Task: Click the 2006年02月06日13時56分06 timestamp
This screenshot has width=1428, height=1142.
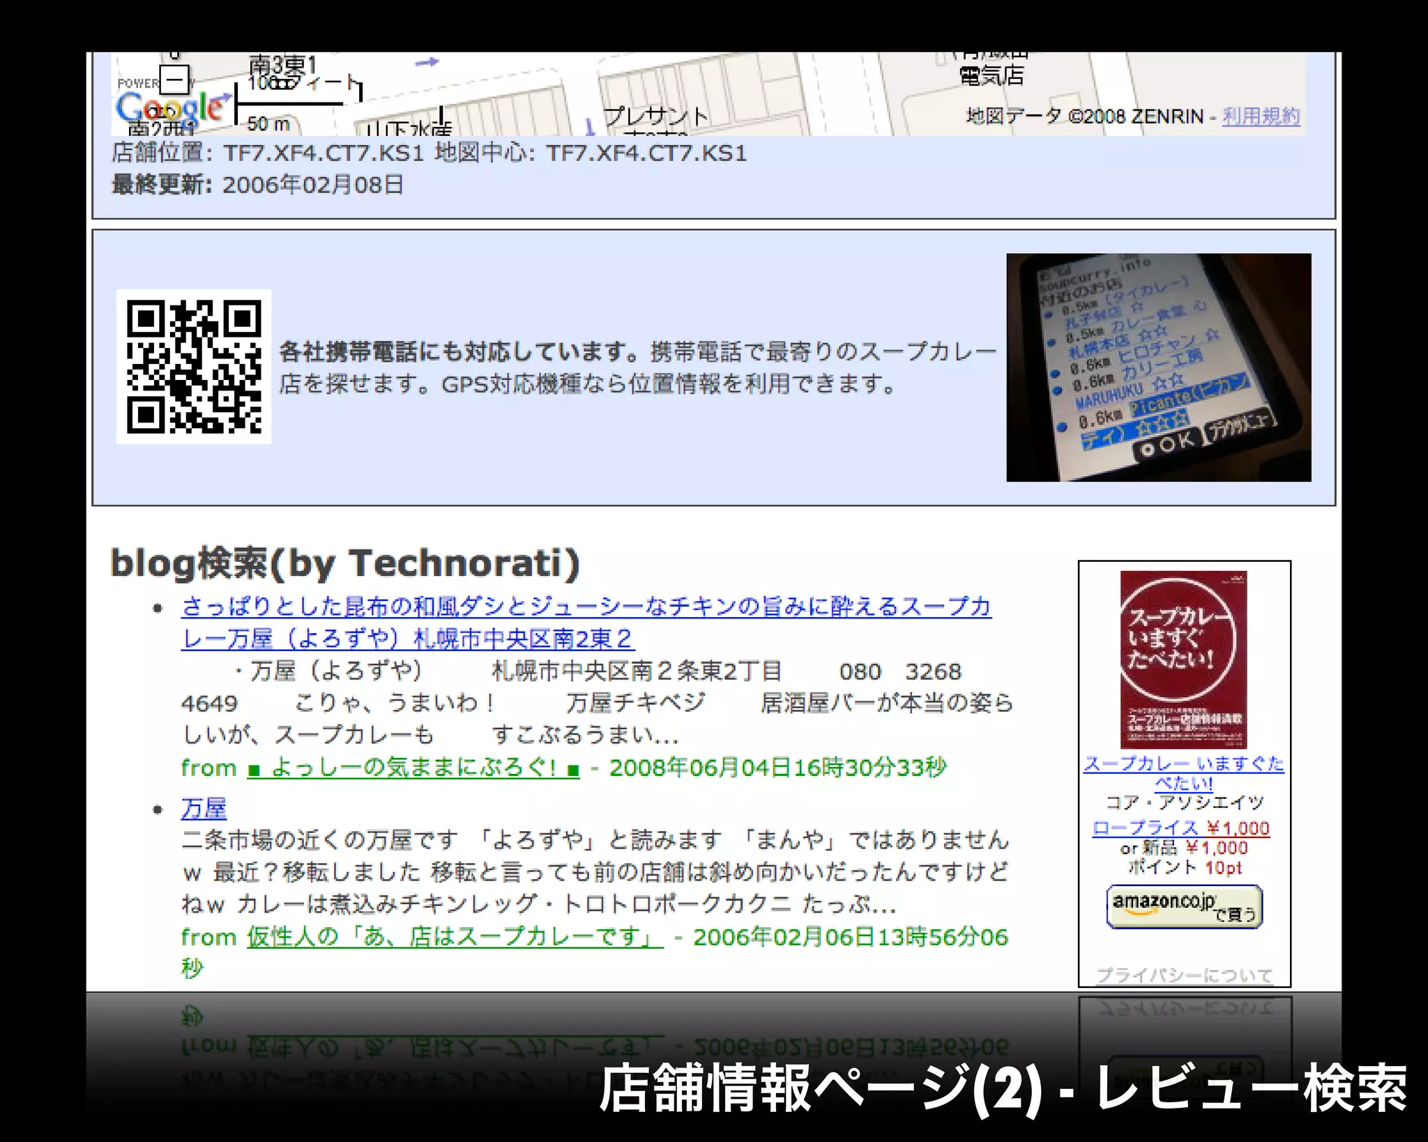Action: click(851, 937)
